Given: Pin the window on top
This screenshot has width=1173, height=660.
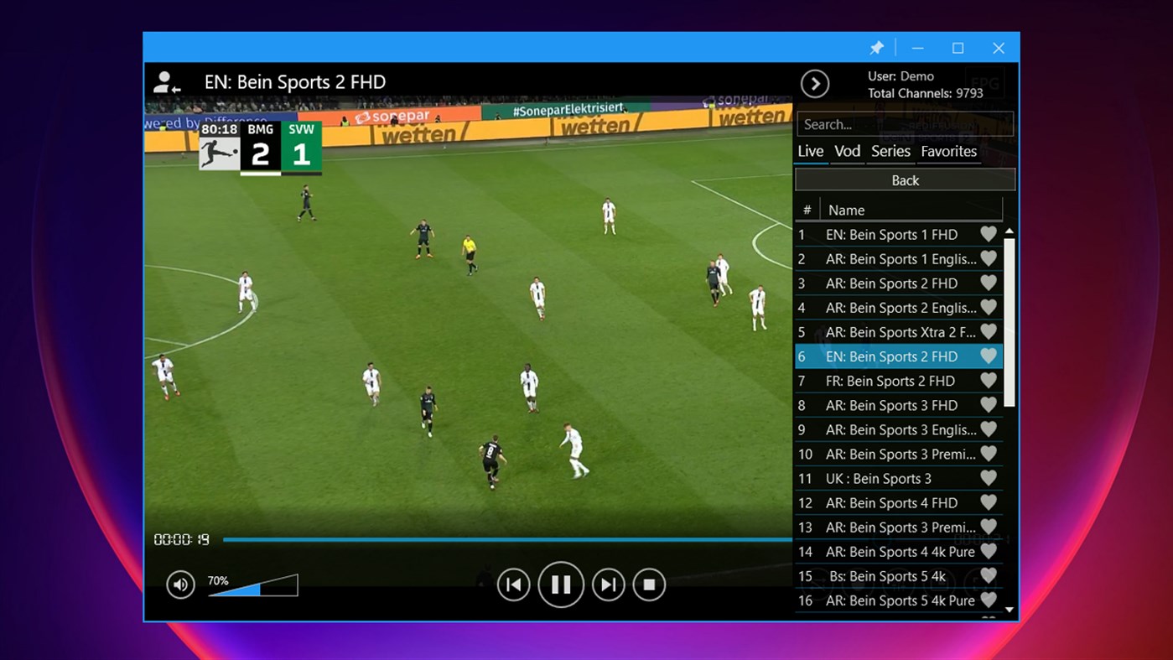Looking at the screenshot, I should 877,48.
